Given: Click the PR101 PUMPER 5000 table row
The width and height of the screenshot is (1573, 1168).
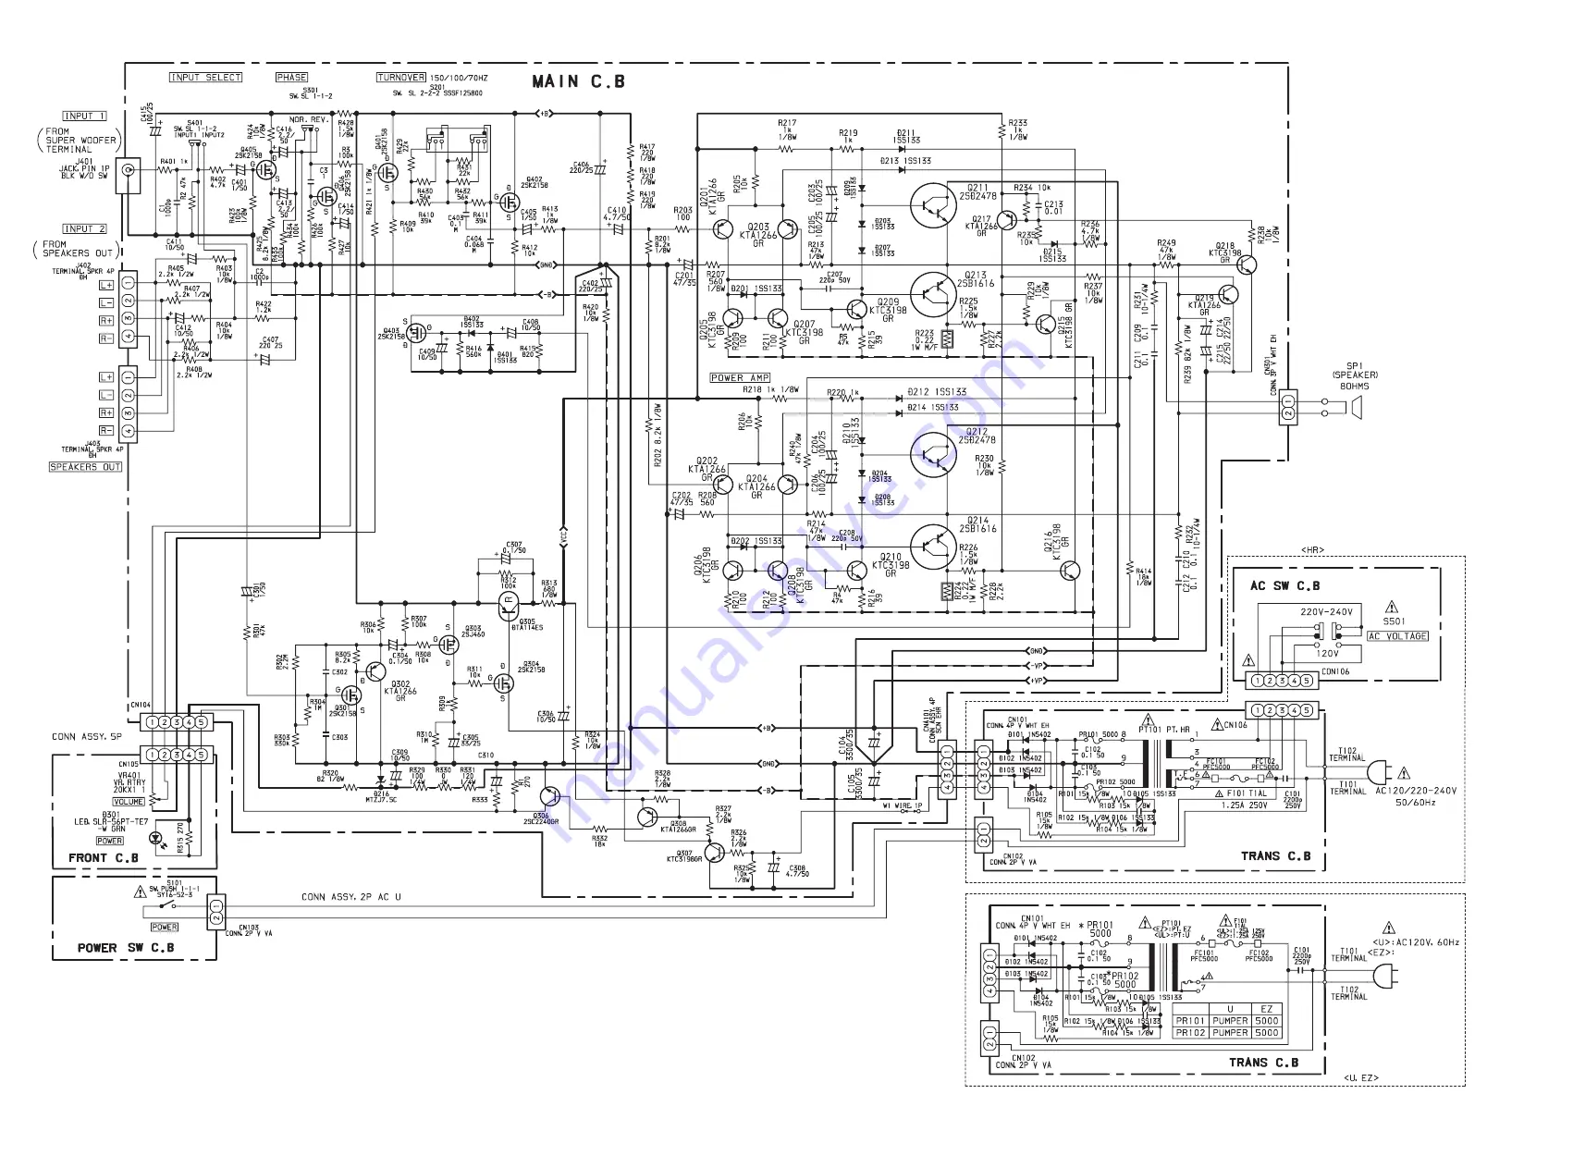Looking at the screenshot, I should coord(1227,1021).
